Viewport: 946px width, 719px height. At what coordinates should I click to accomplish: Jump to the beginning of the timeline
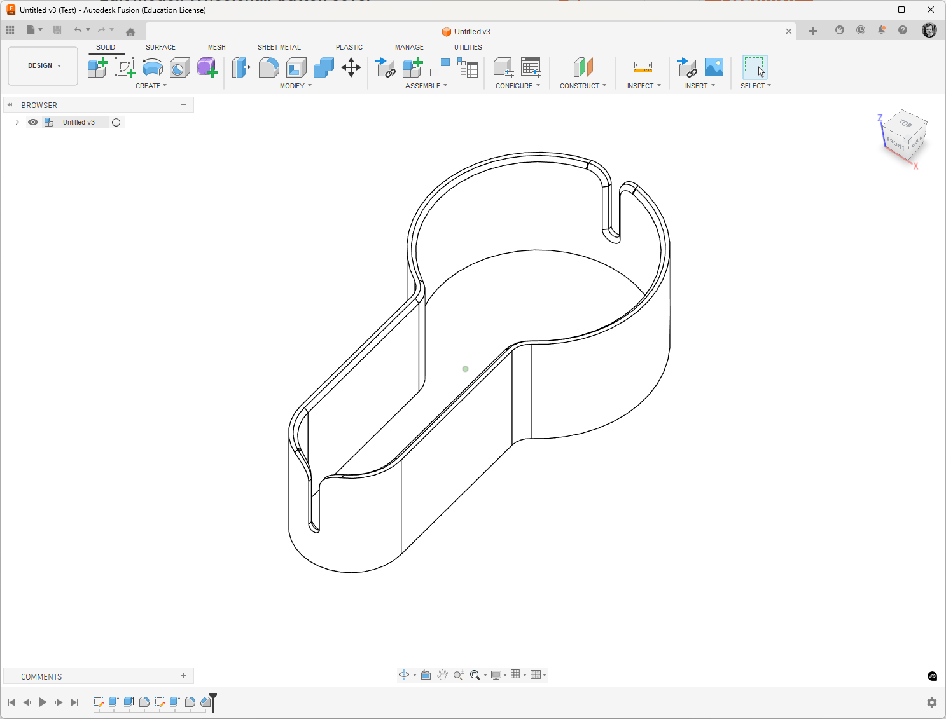point(11,702)
